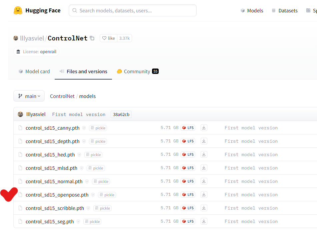This screenshot has width=317, height=235.
Task: Open Models in top navigation
Action: click(x=252, y=11)
